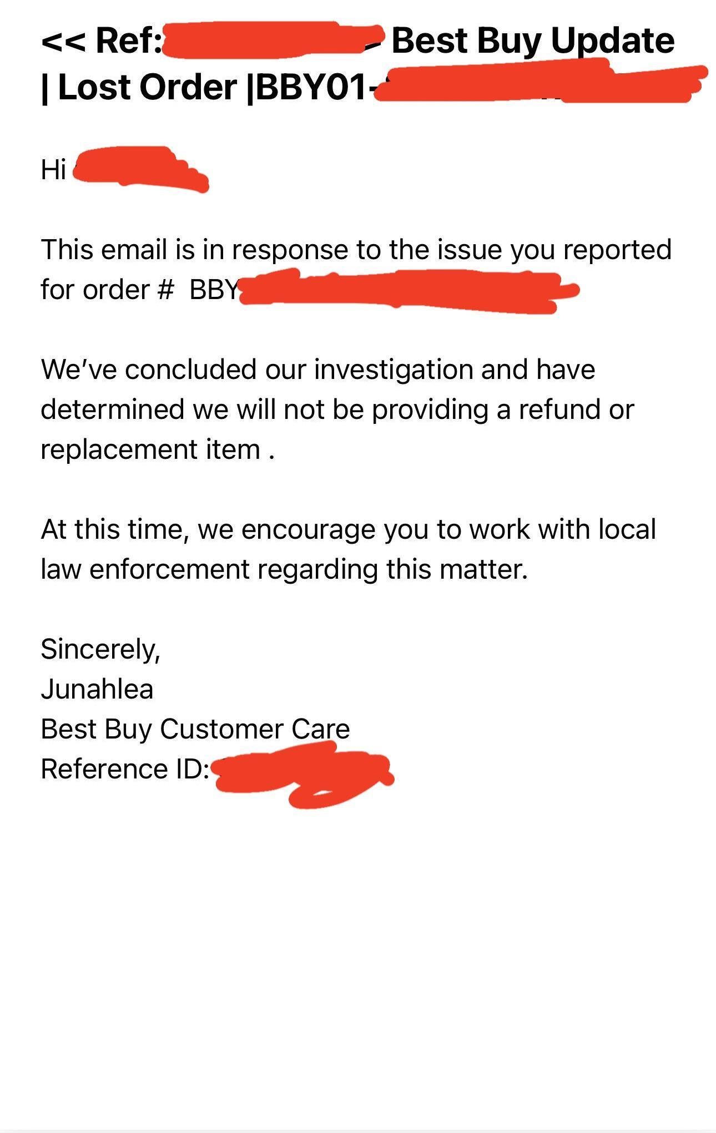Click the redacted recipient name
716x1133 pixels.
(139, 168)
